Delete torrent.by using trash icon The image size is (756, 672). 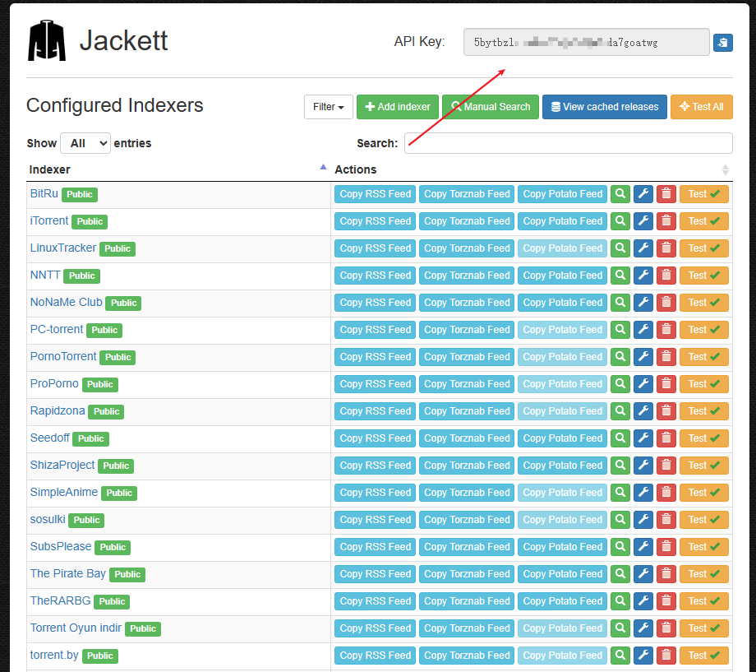666,656
